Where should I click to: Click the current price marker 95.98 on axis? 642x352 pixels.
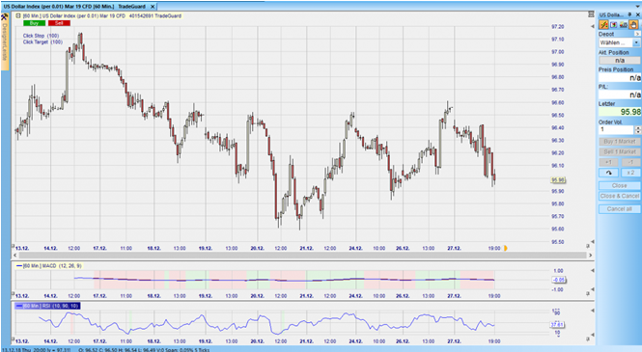pyautogui.click(x=558, y=180)
